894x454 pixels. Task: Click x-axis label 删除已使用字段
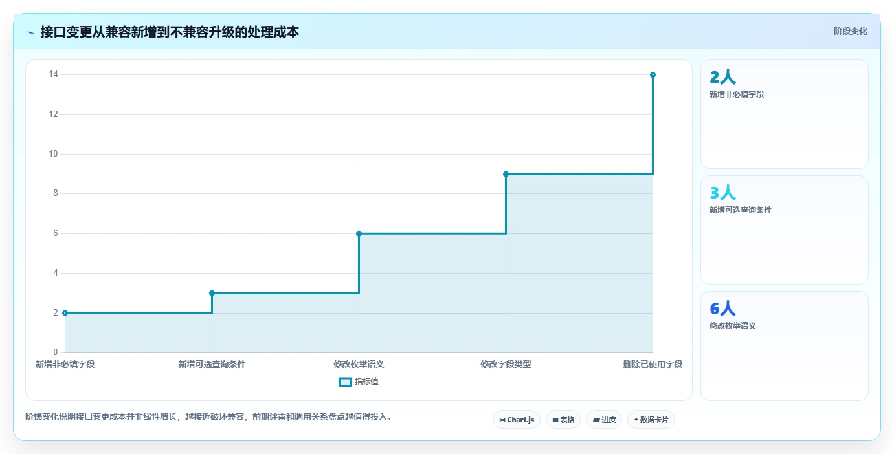[x=653, y=364]
